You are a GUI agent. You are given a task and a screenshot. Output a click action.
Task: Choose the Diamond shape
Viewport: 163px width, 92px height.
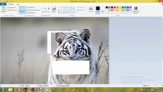click(61, 10)
